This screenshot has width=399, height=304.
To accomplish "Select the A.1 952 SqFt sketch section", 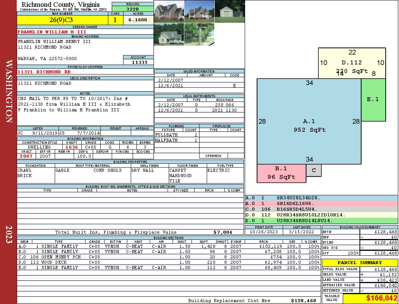I will click(309, 121).
